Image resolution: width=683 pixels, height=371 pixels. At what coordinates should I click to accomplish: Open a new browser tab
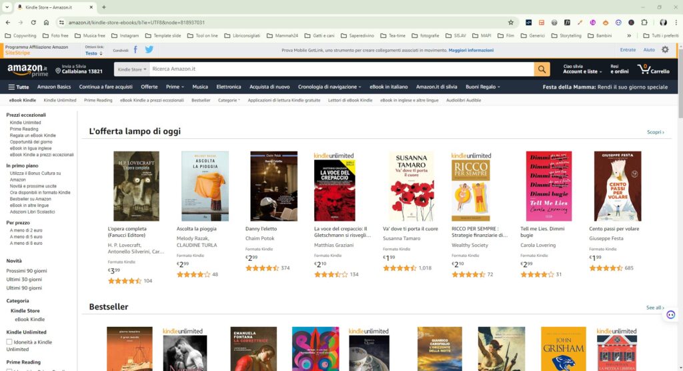coord(103,7)
